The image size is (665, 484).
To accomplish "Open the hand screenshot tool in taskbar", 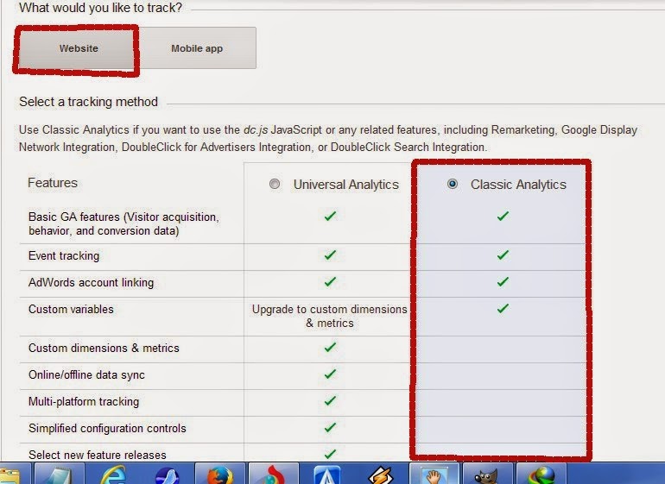I will pyautogui.click(x=434, y=475).
